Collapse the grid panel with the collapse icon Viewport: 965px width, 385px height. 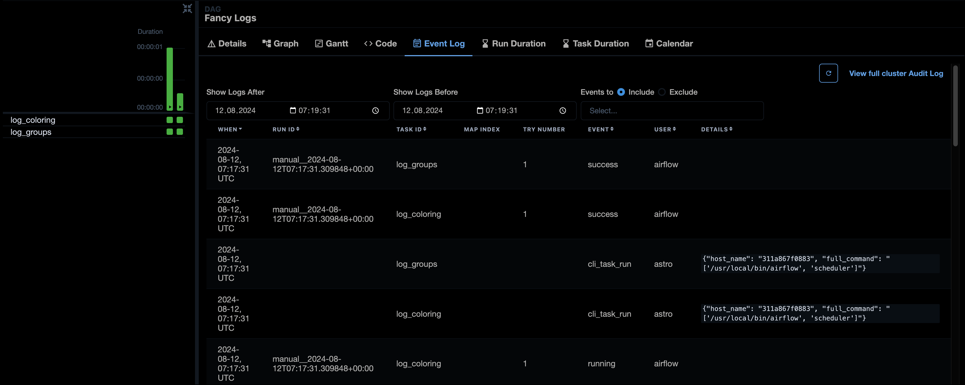(x=187, y=8)
